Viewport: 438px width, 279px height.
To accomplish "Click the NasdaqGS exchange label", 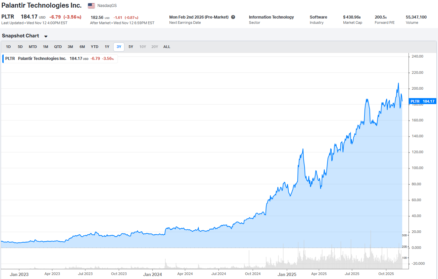I will [107, 6].
